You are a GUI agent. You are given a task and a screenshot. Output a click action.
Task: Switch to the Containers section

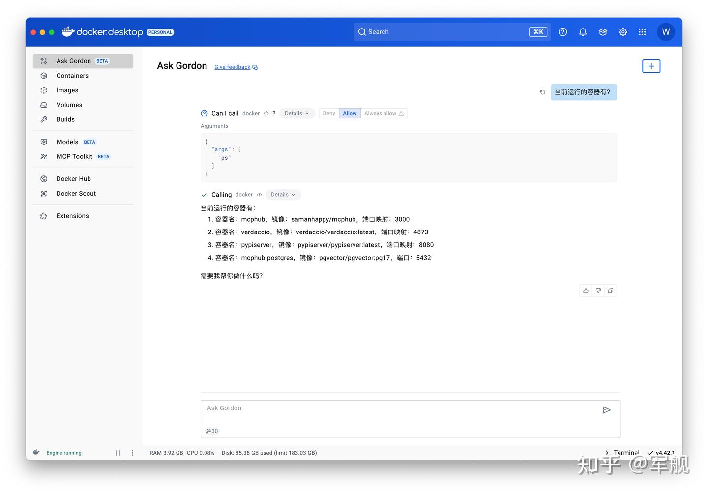point(72,76)
